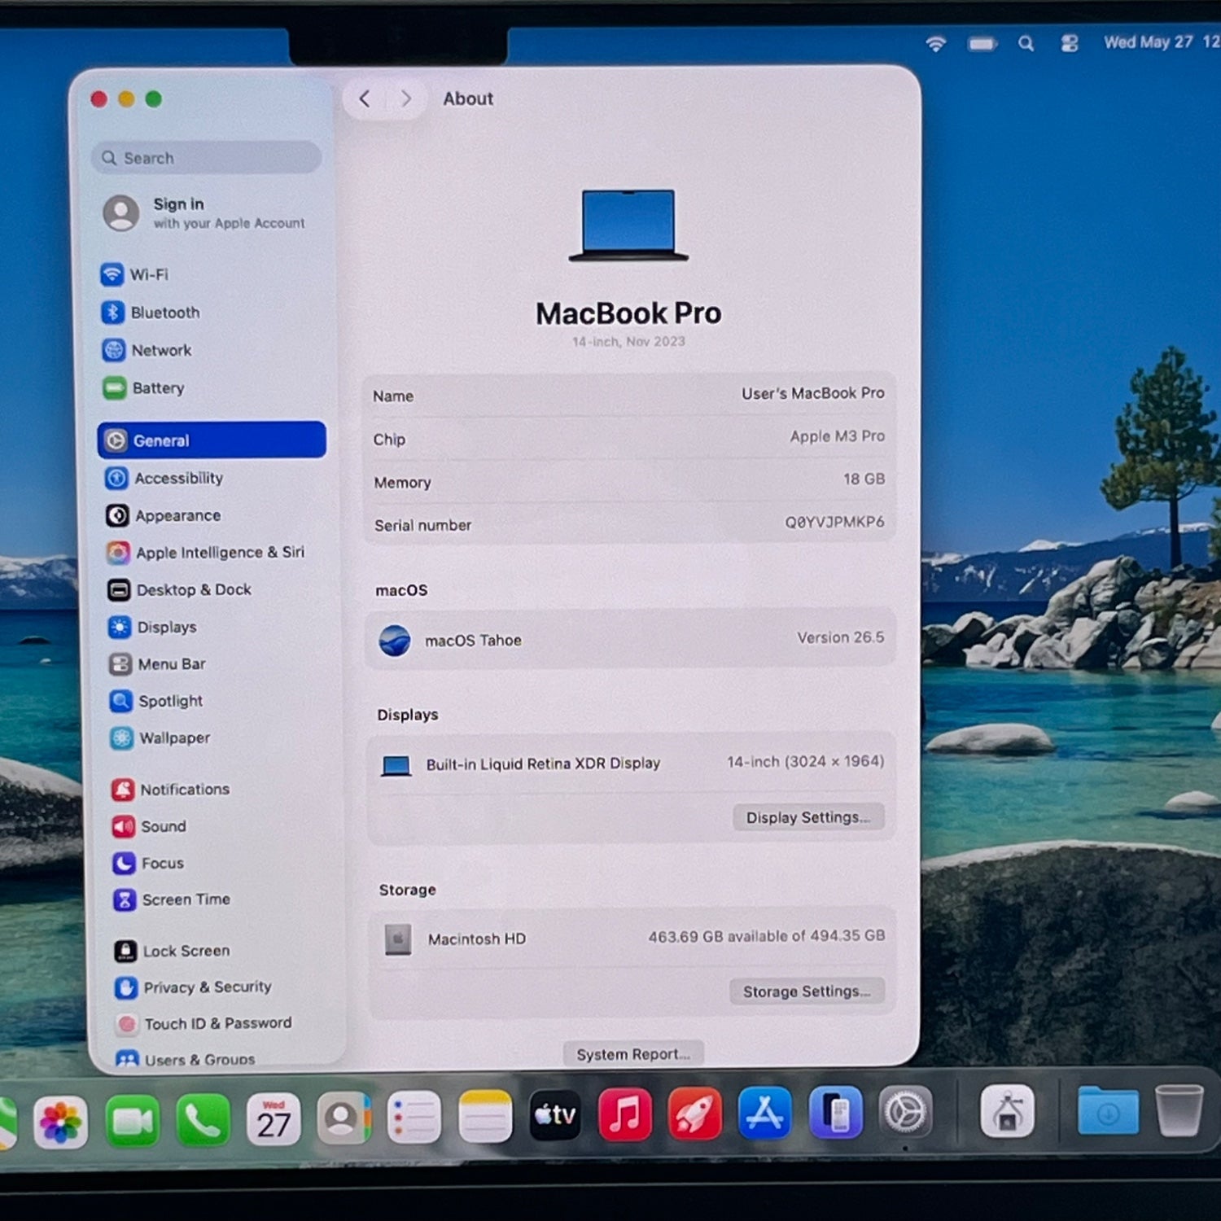The width and height of the screenshot is (1221, 1221).
Task: Click the "Version 26.5" text
Action: (x=840, y=637)
